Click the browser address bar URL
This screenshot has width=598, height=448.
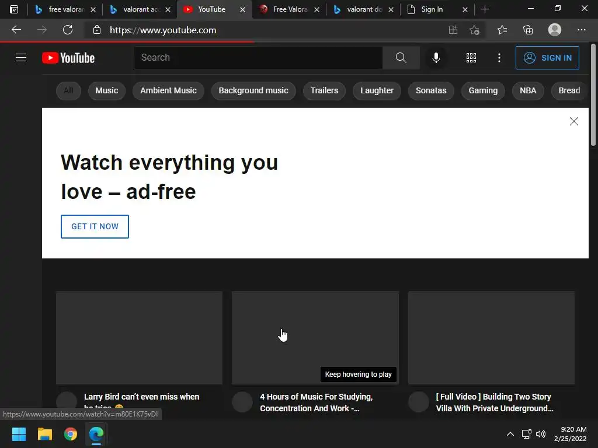[x=163, y=30]
